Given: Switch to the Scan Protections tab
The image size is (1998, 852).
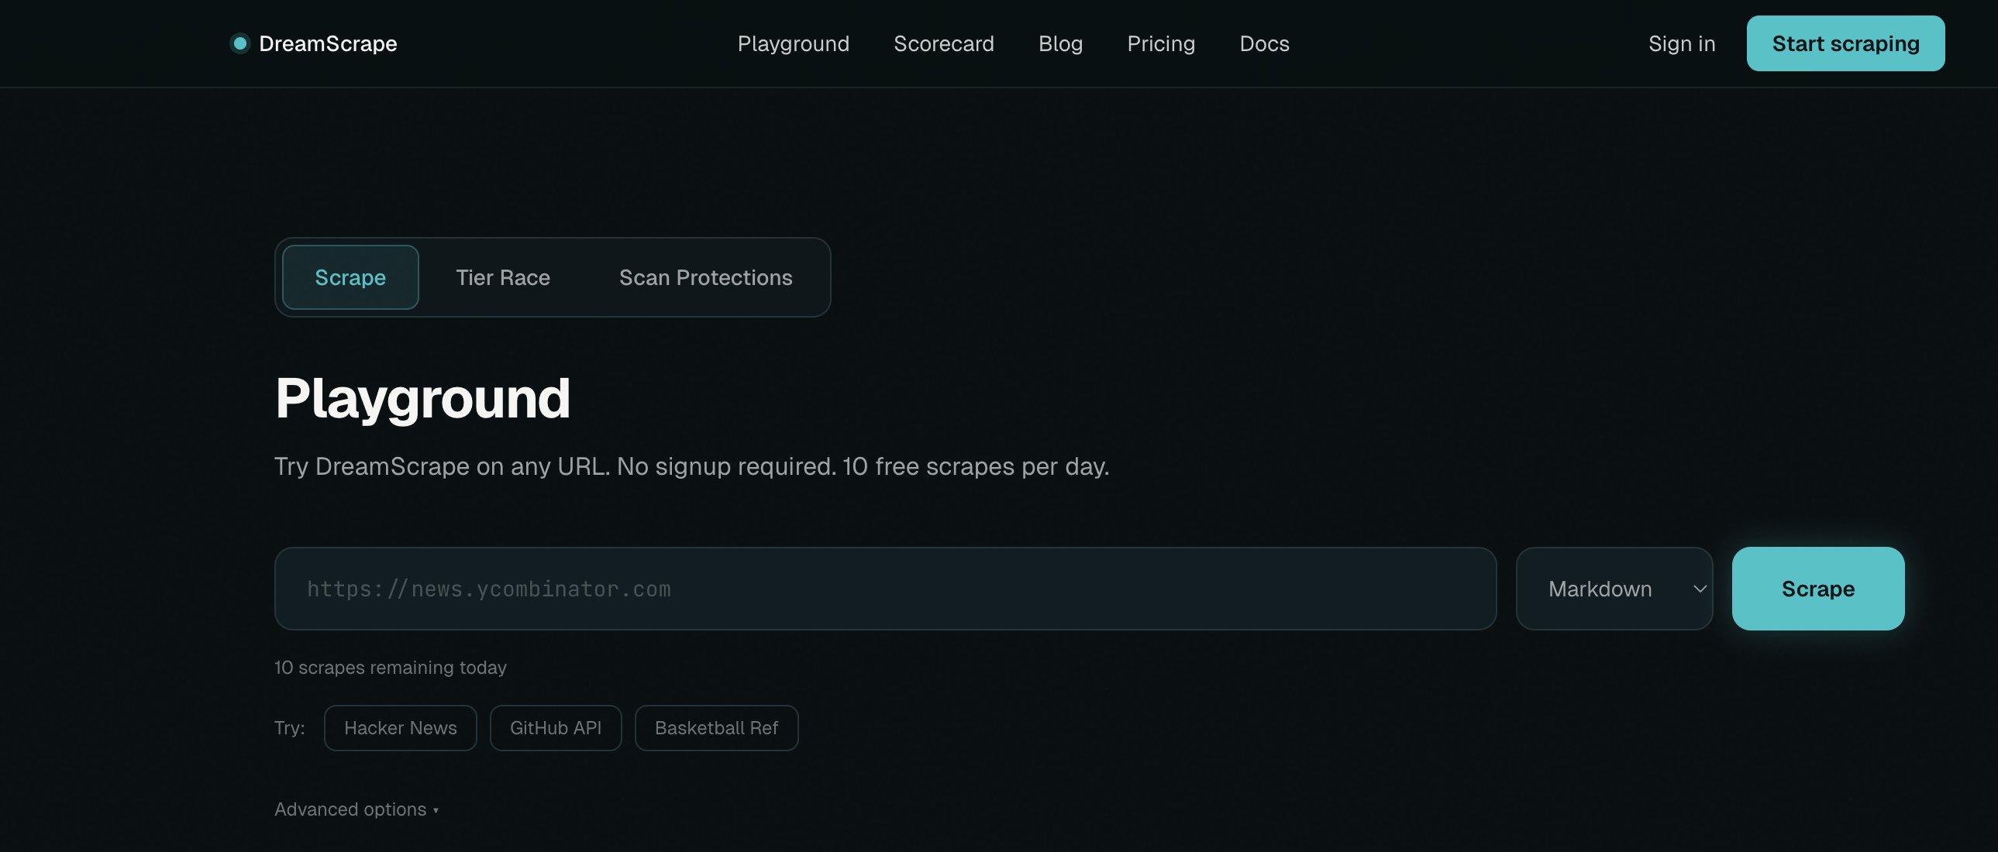Looking at the screenshot, I should (705, 277).
